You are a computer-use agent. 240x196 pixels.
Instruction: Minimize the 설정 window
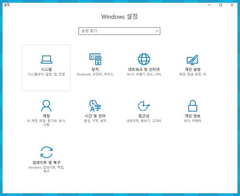coord(210,5)
